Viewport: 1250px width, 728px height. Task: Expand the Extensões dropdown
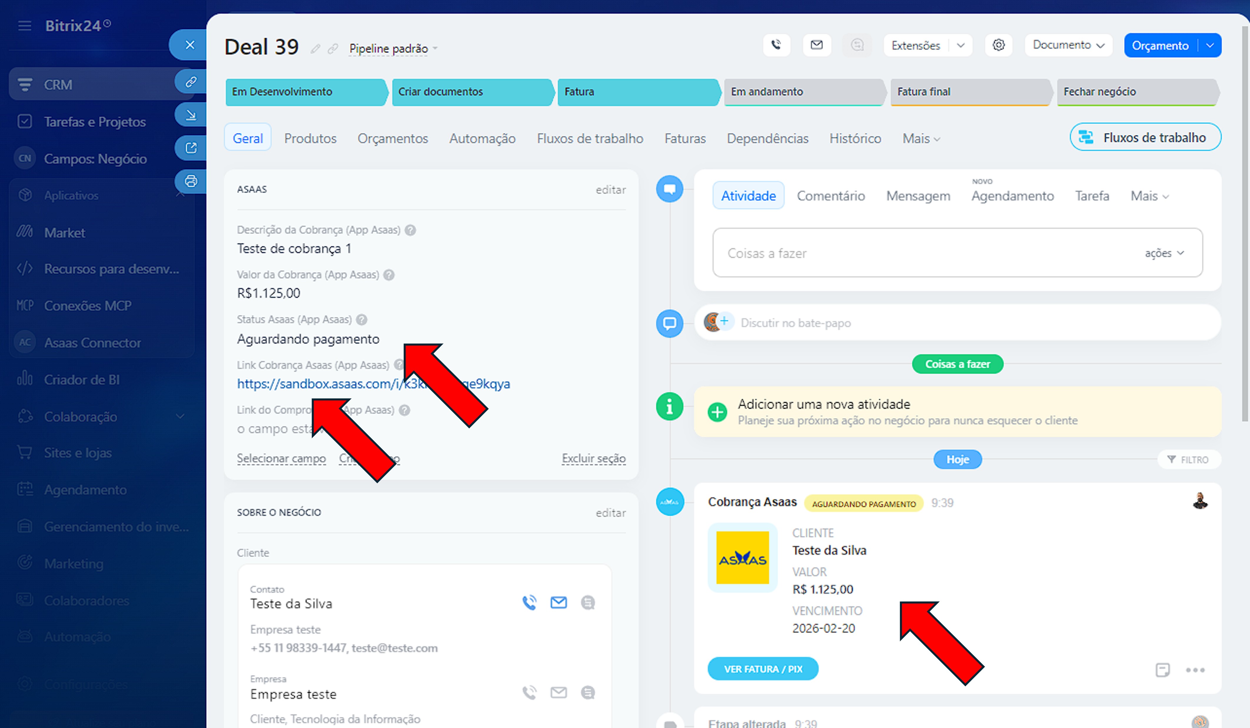point(960,45)
